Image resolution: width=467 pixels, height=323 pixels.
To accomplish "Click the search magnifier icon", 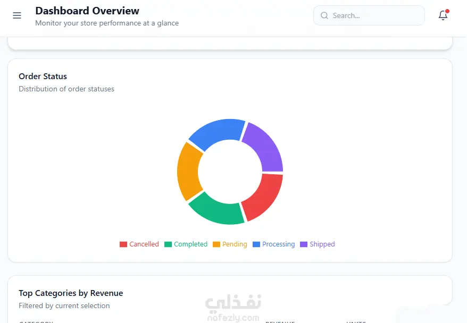I will [324, 15].
